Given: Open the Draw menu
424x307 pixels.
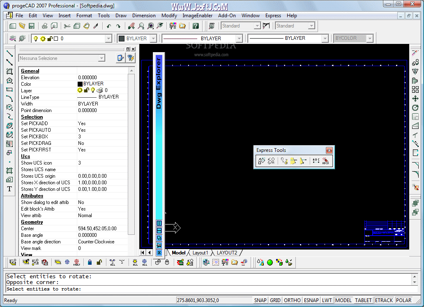Looking at the screenshot, I should tap(121, 16).
